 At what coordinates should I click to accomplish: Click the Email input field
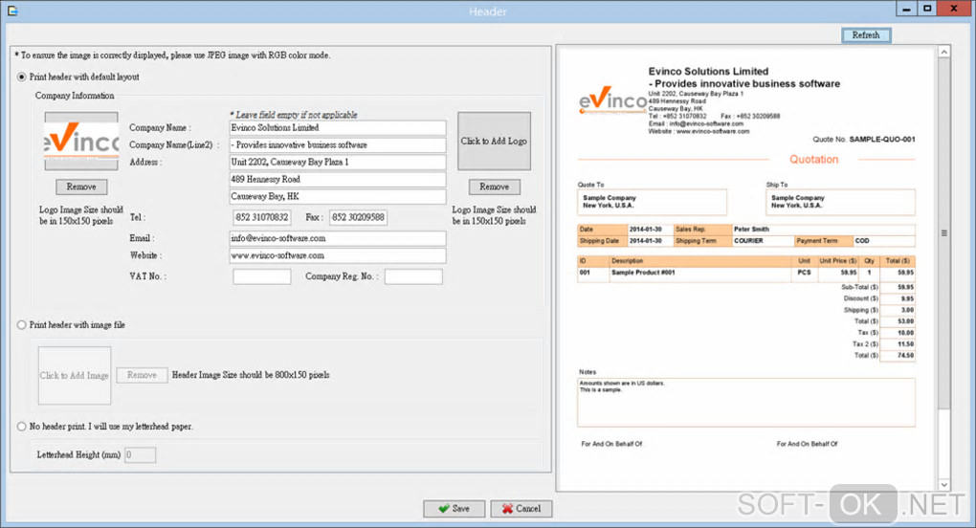338,239
